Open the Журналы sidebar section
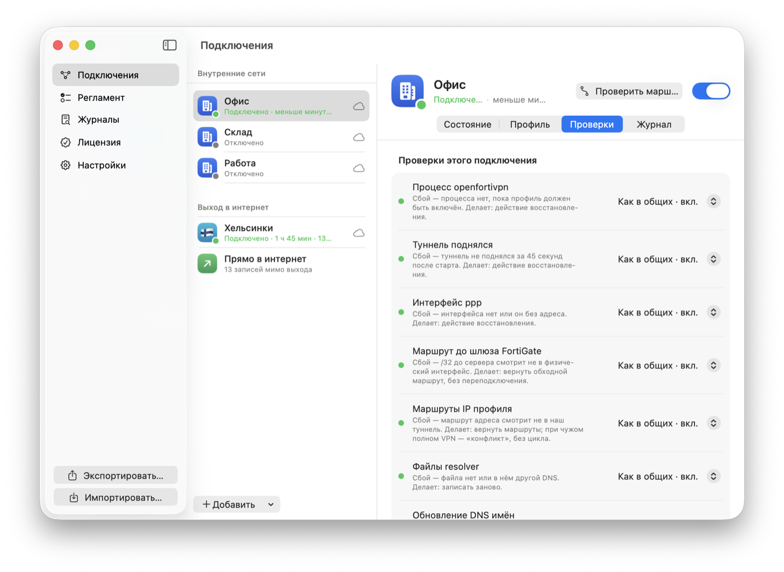The image size is (784, 572). [116, 120]
